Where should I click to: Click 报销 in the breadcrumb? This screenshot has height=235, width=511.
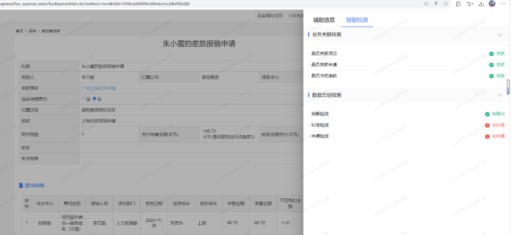coord(32,31)
